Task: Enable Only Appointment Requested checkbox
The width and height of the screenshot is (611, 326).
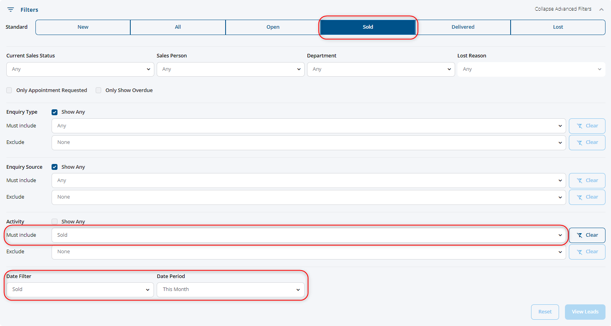Action: (9, 90)
